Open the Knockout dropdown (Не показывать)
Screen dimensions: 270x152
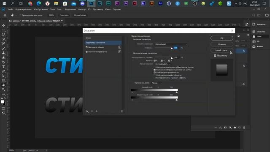pos(162,64)
